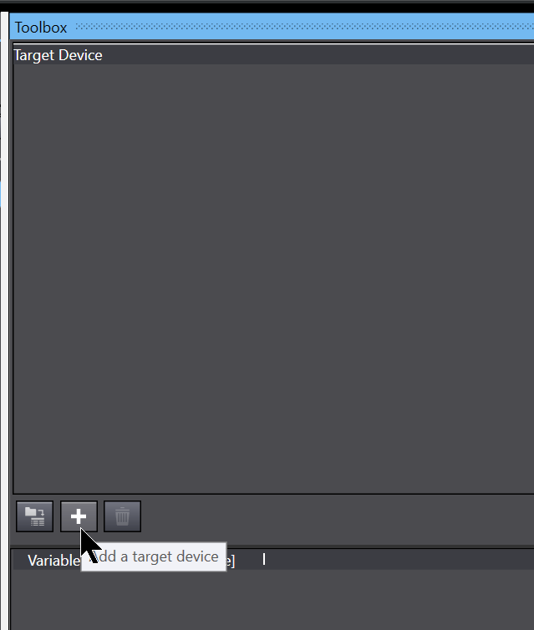
Task: Click the black bar above the Toolbox panel
Action: tap(267, 8)
